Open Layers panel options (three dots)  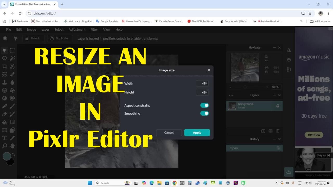click(x=231, y=95)
